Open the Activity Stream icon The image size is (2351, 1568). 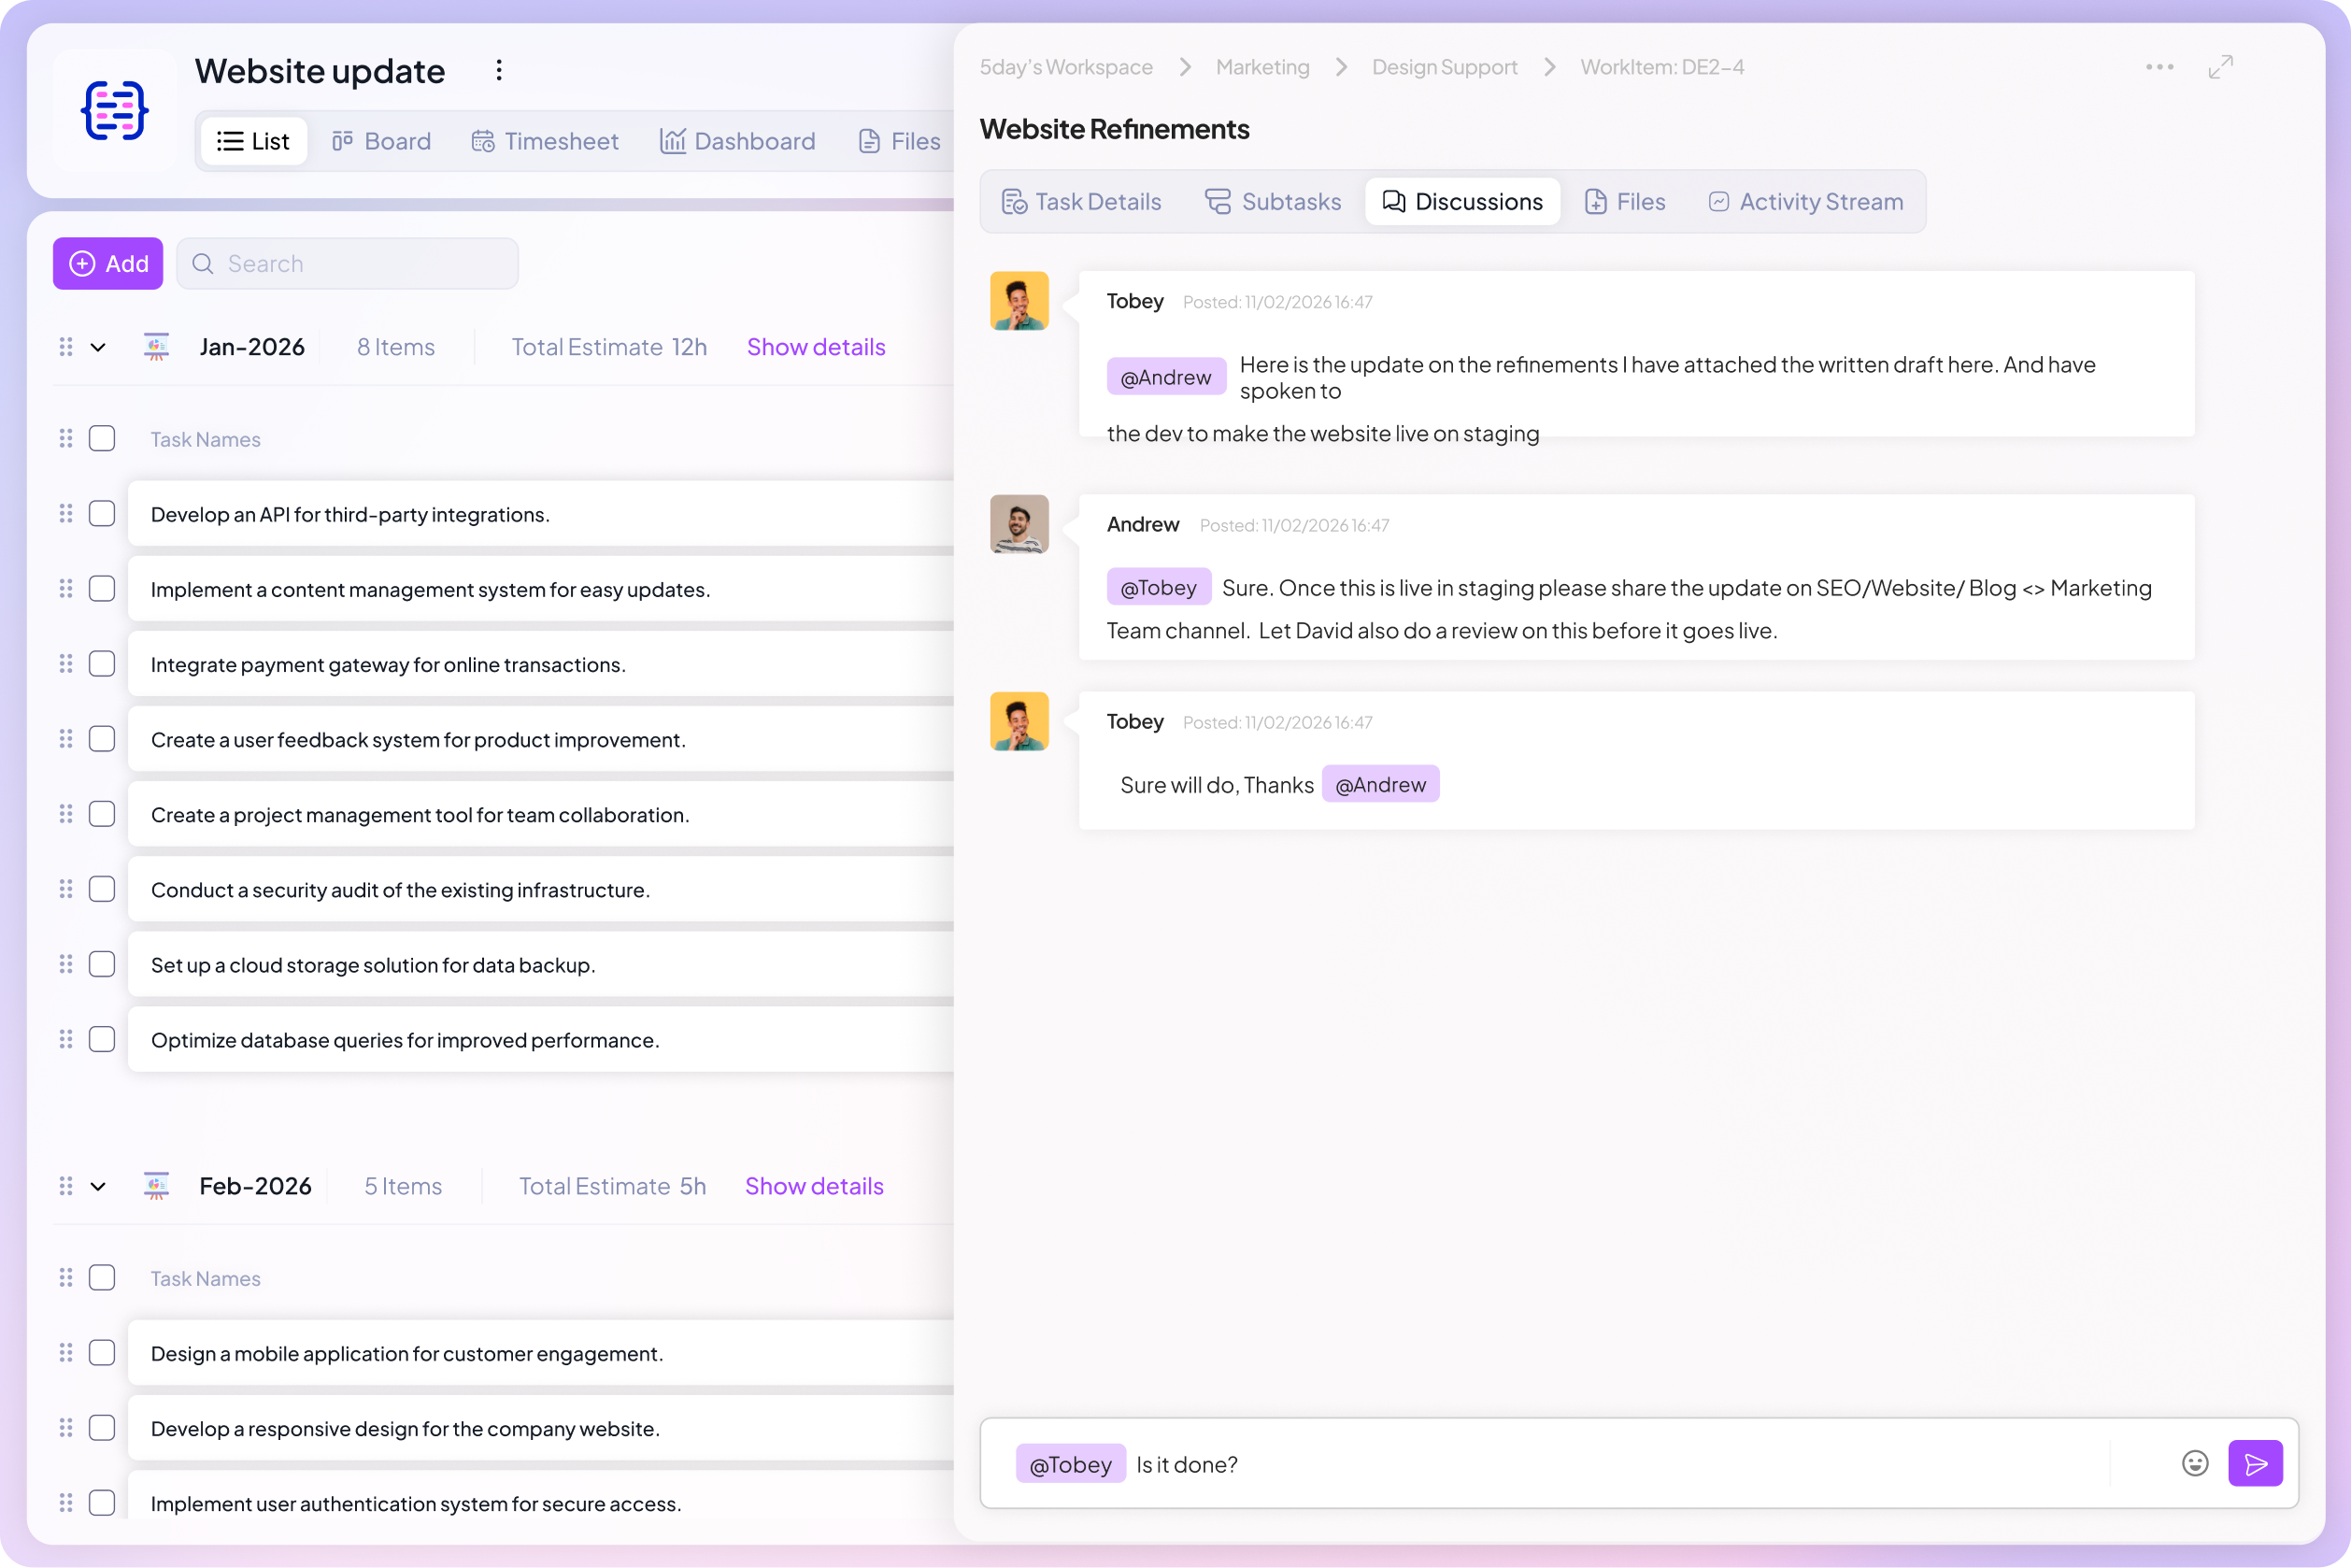(x=1719, y=201)
